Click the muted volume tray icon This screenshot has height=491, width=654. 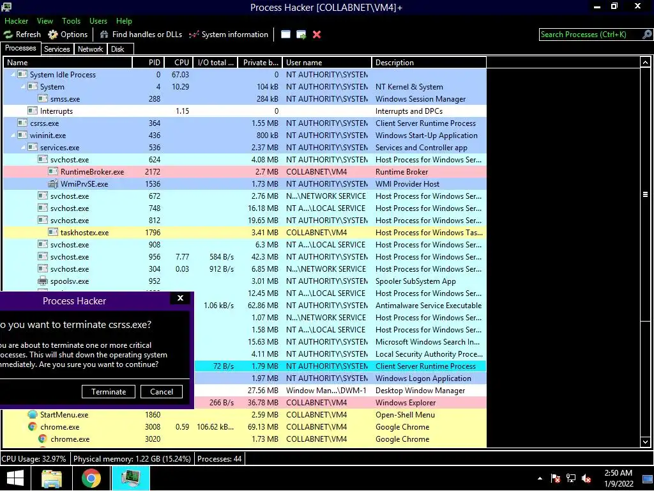point(586,478)
